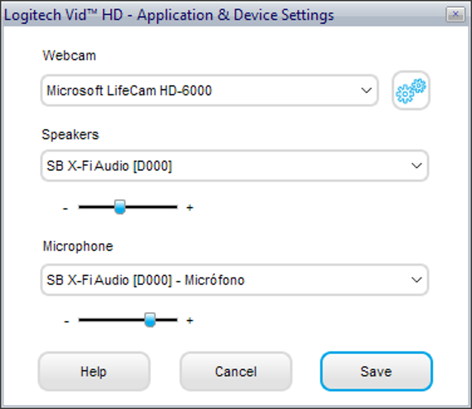The image size is (472, 409).
Task: Save the application and device settings
Action: [376, 372]
